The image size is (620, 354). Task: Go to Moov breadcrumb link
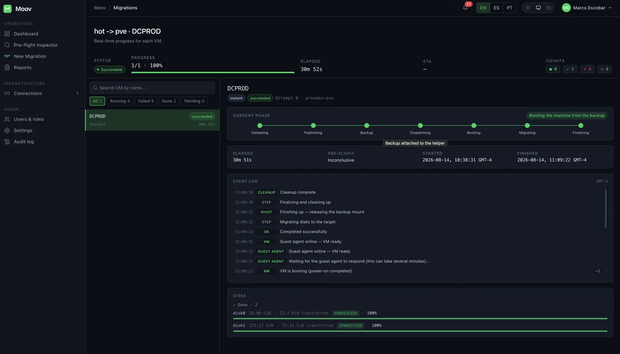[100, 8]
